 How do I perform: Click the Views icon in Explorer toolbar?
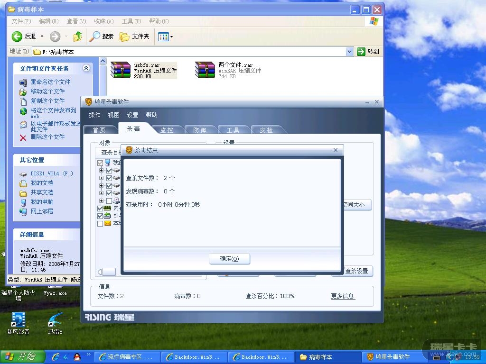point(163,37)
